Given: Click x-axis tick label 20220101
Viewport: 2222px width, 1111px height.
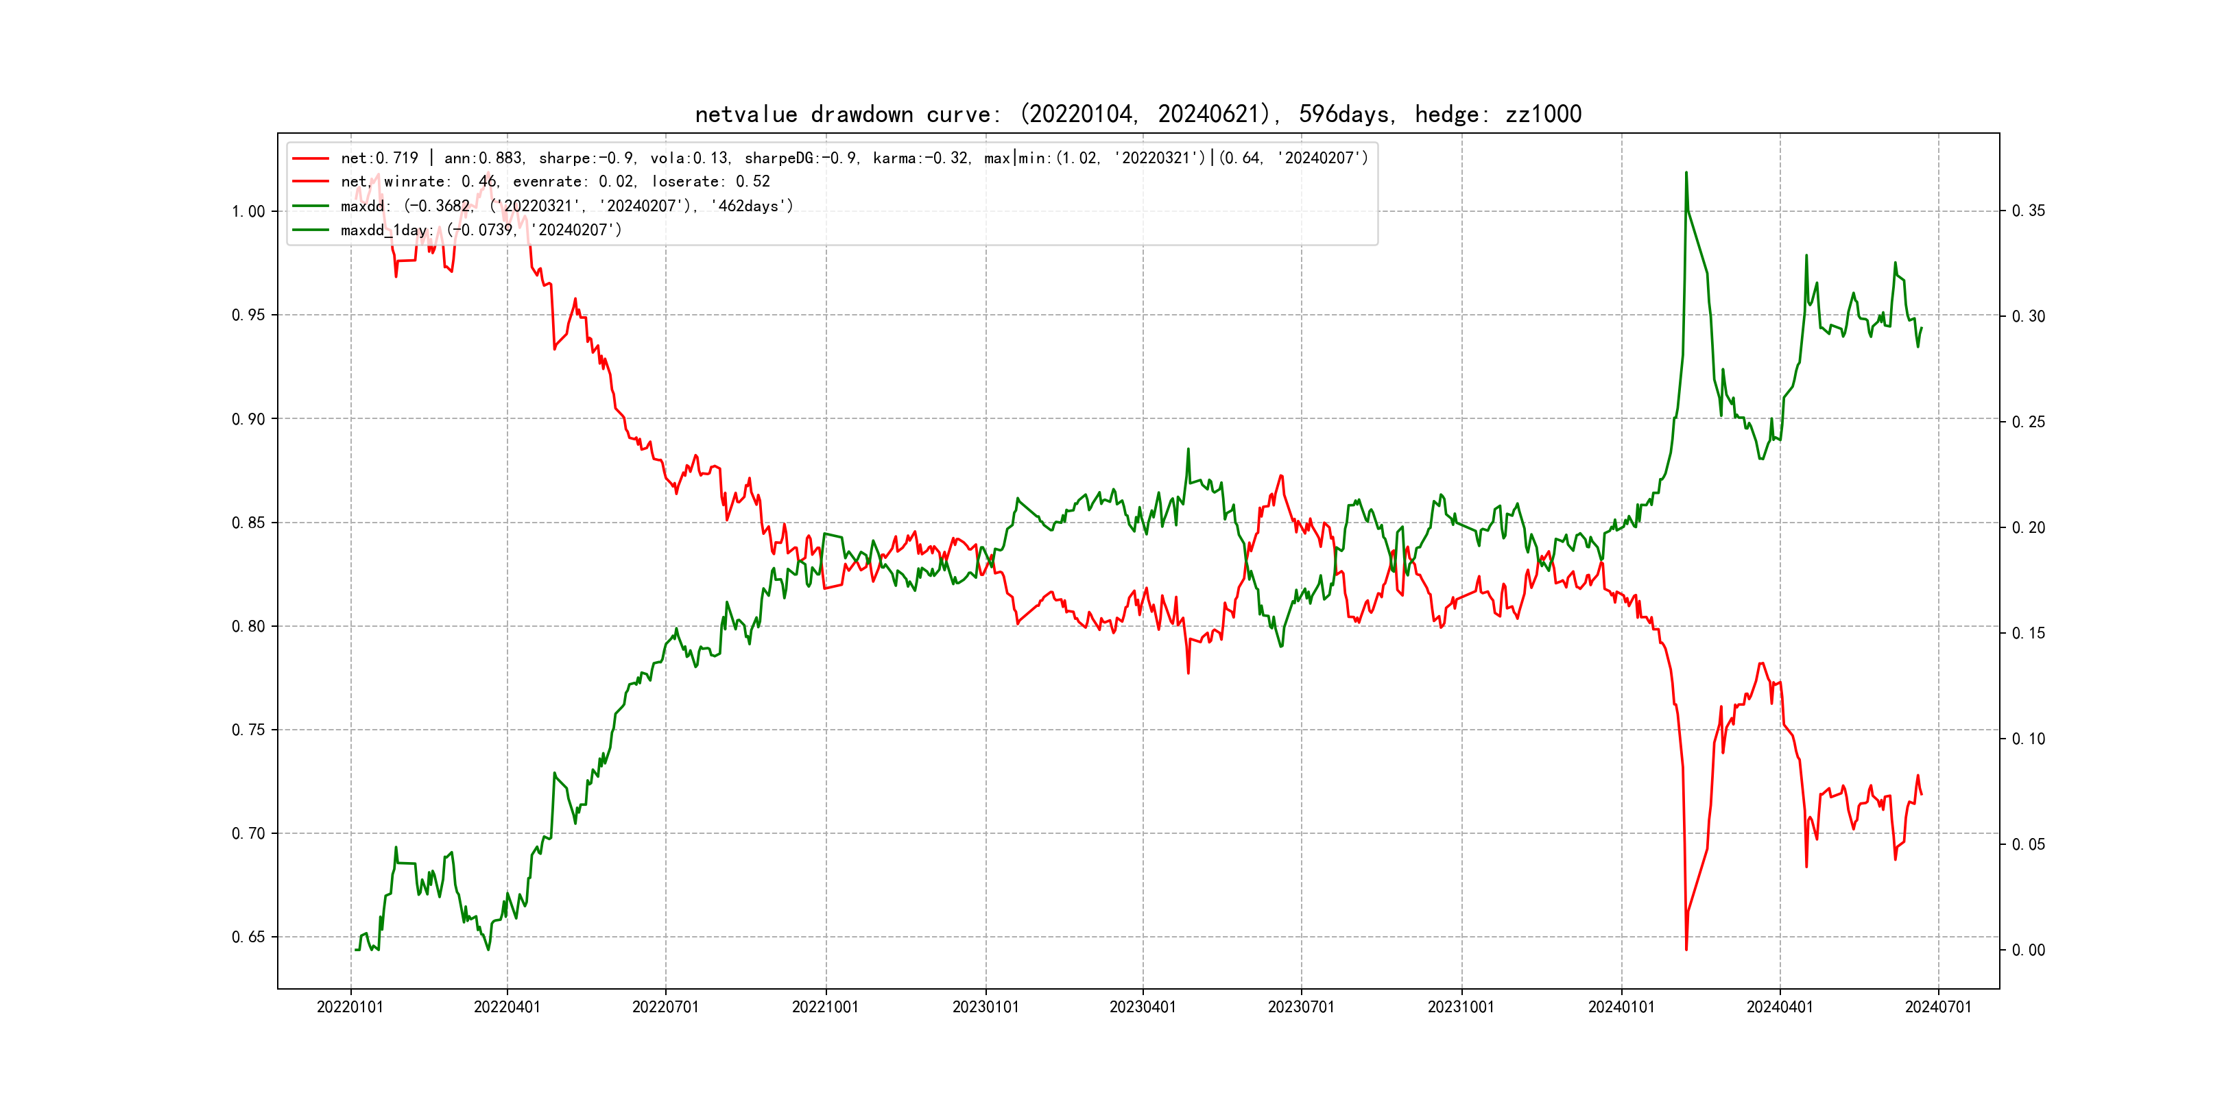Looking at the screenshot, I should point(350,1007).
